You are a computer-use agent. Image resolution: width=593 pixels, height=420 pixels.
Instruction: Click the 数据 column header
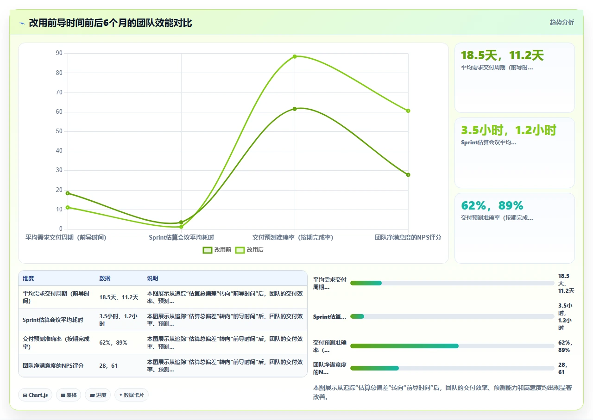point(105,278)
